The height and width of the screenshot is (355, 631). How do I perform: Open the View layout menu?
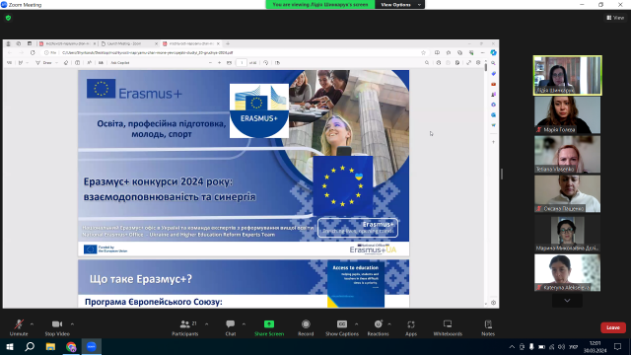pos(615,18)
